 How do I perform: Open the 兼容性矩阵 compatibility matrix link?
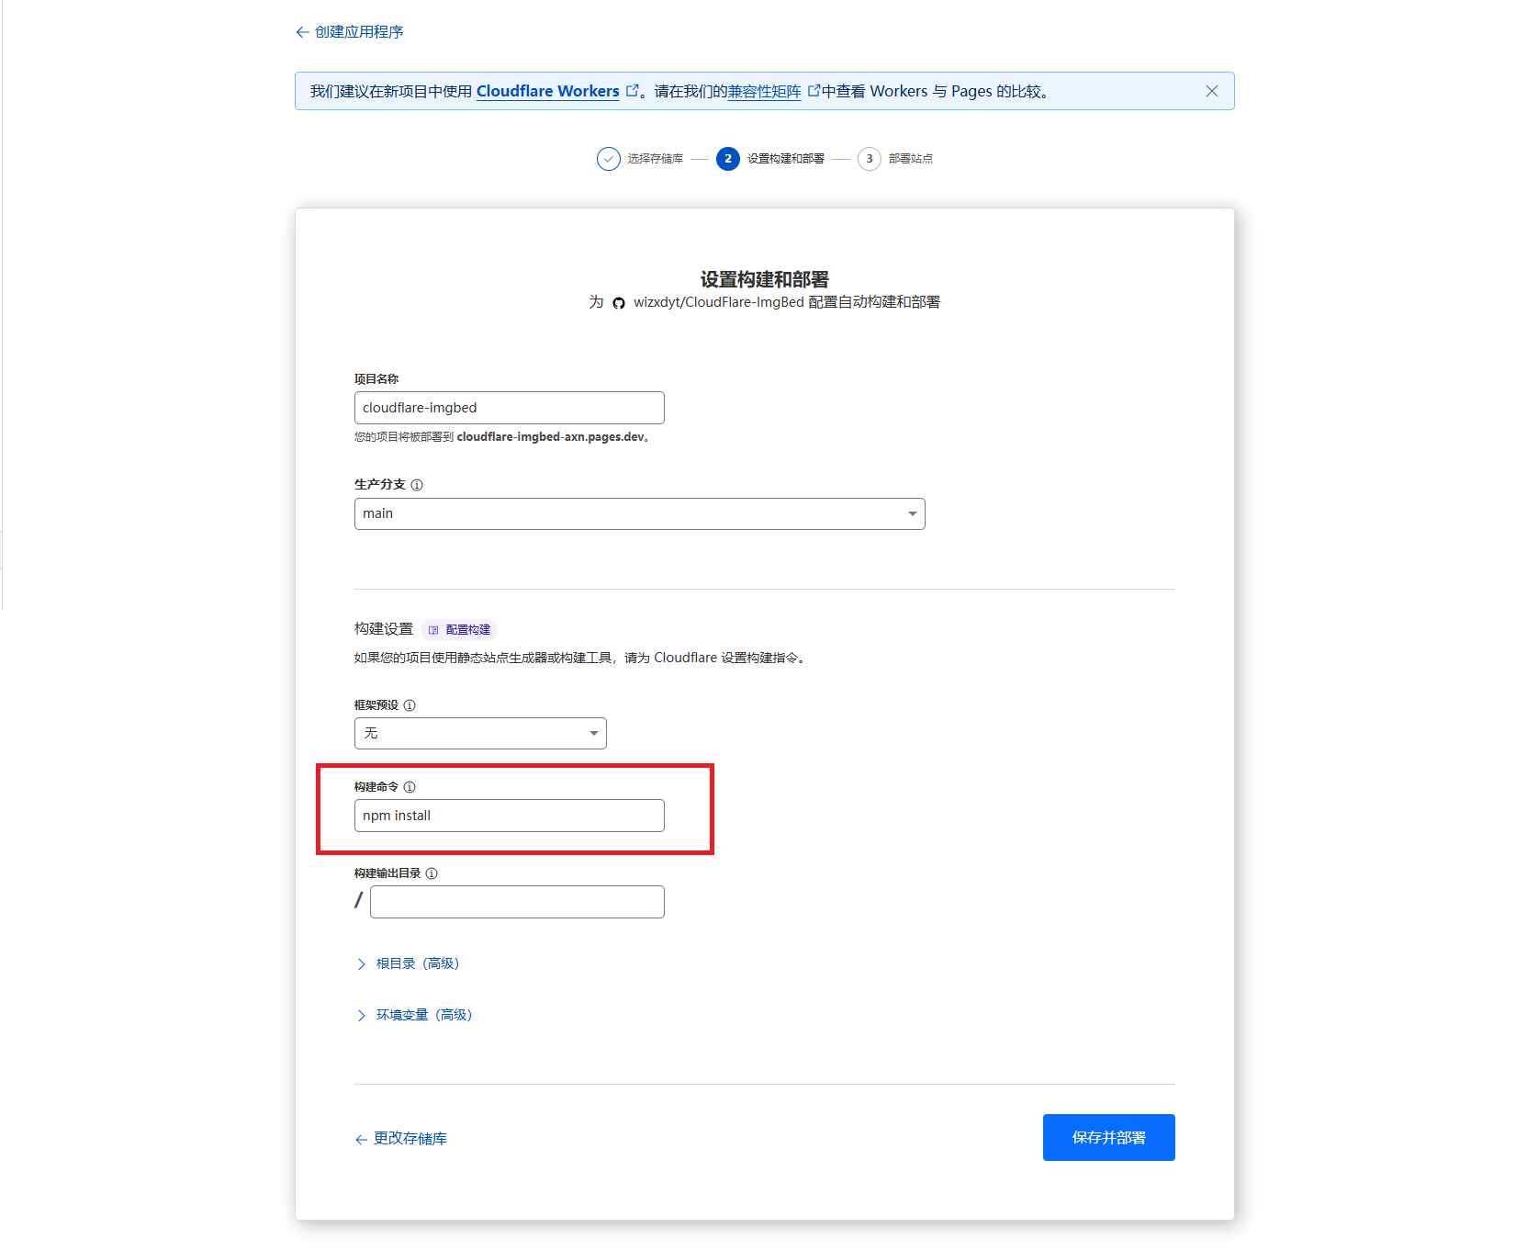[x=764, y=92]
